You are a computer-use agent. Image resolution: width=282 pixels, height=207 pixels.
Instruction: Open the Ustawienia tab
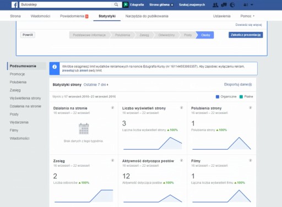click(x=221, y=16)
